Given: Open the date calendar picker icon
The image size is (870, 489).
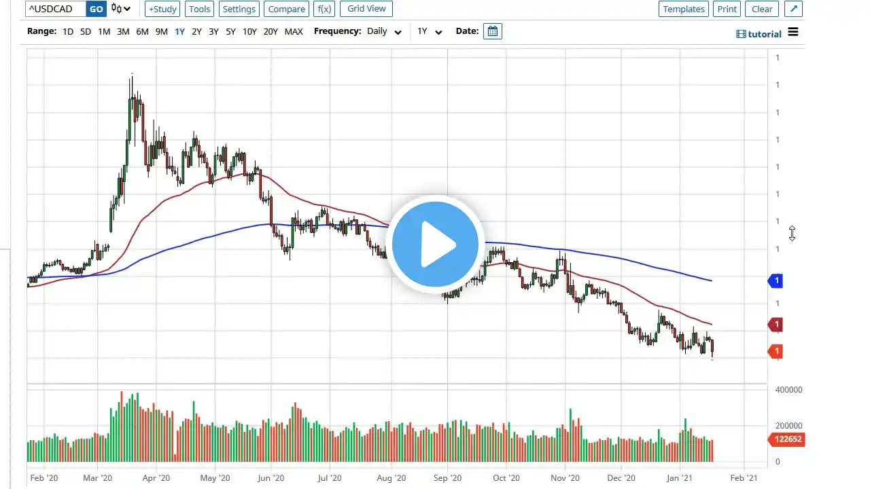Looking at the screenshot, I should click(493, 31).
